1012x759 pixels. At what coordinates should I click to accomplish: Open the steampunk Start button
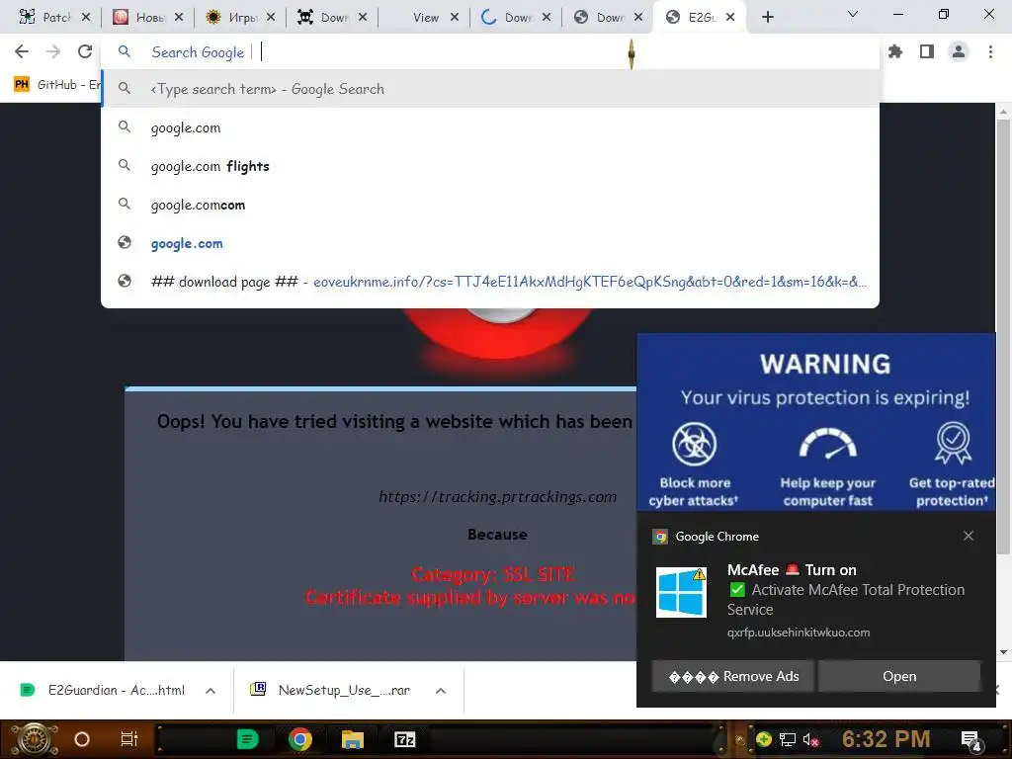(34, 739)
